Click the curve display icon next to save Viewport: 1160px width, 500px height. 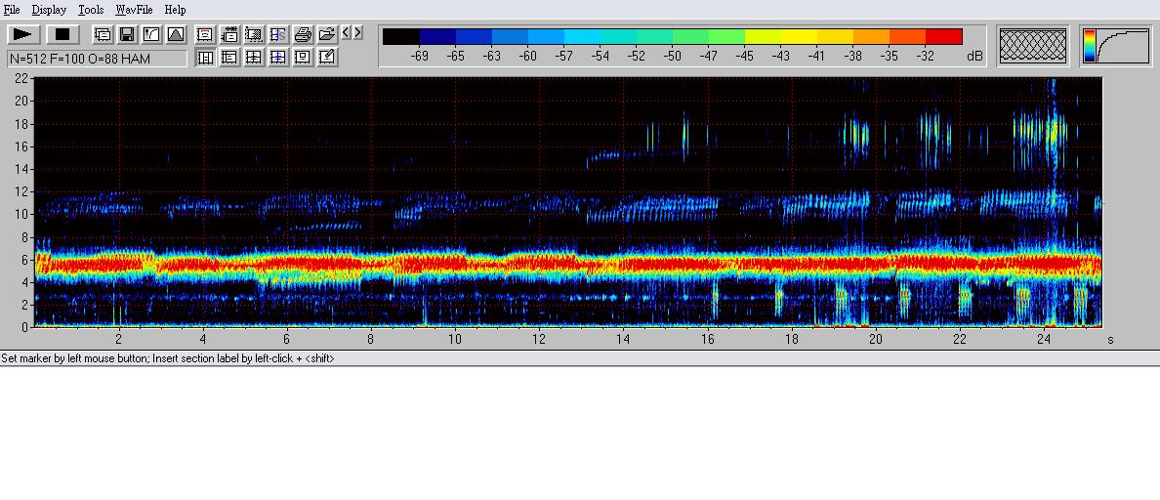coord(151,35)
